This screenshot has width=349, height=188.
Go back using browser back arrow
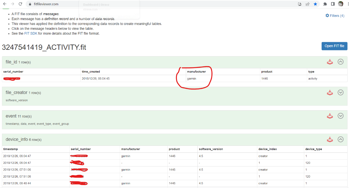coord(5,4)
